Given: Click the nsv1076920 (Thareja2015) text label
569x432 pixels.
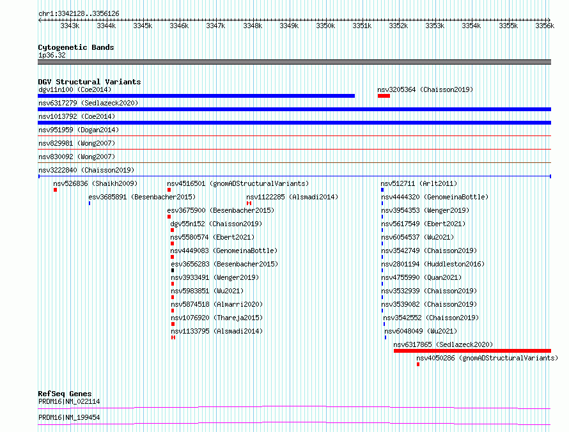Looking at the screenshot, I should coord(217,318).
